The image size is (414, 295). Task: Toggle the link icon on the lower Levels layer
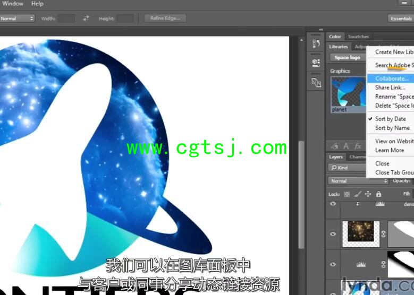click(384, 264)
